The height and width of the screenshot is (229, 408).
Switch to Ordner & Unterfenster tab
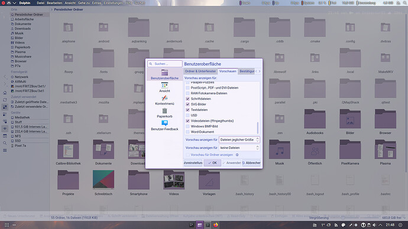click(x=200, y=71)
